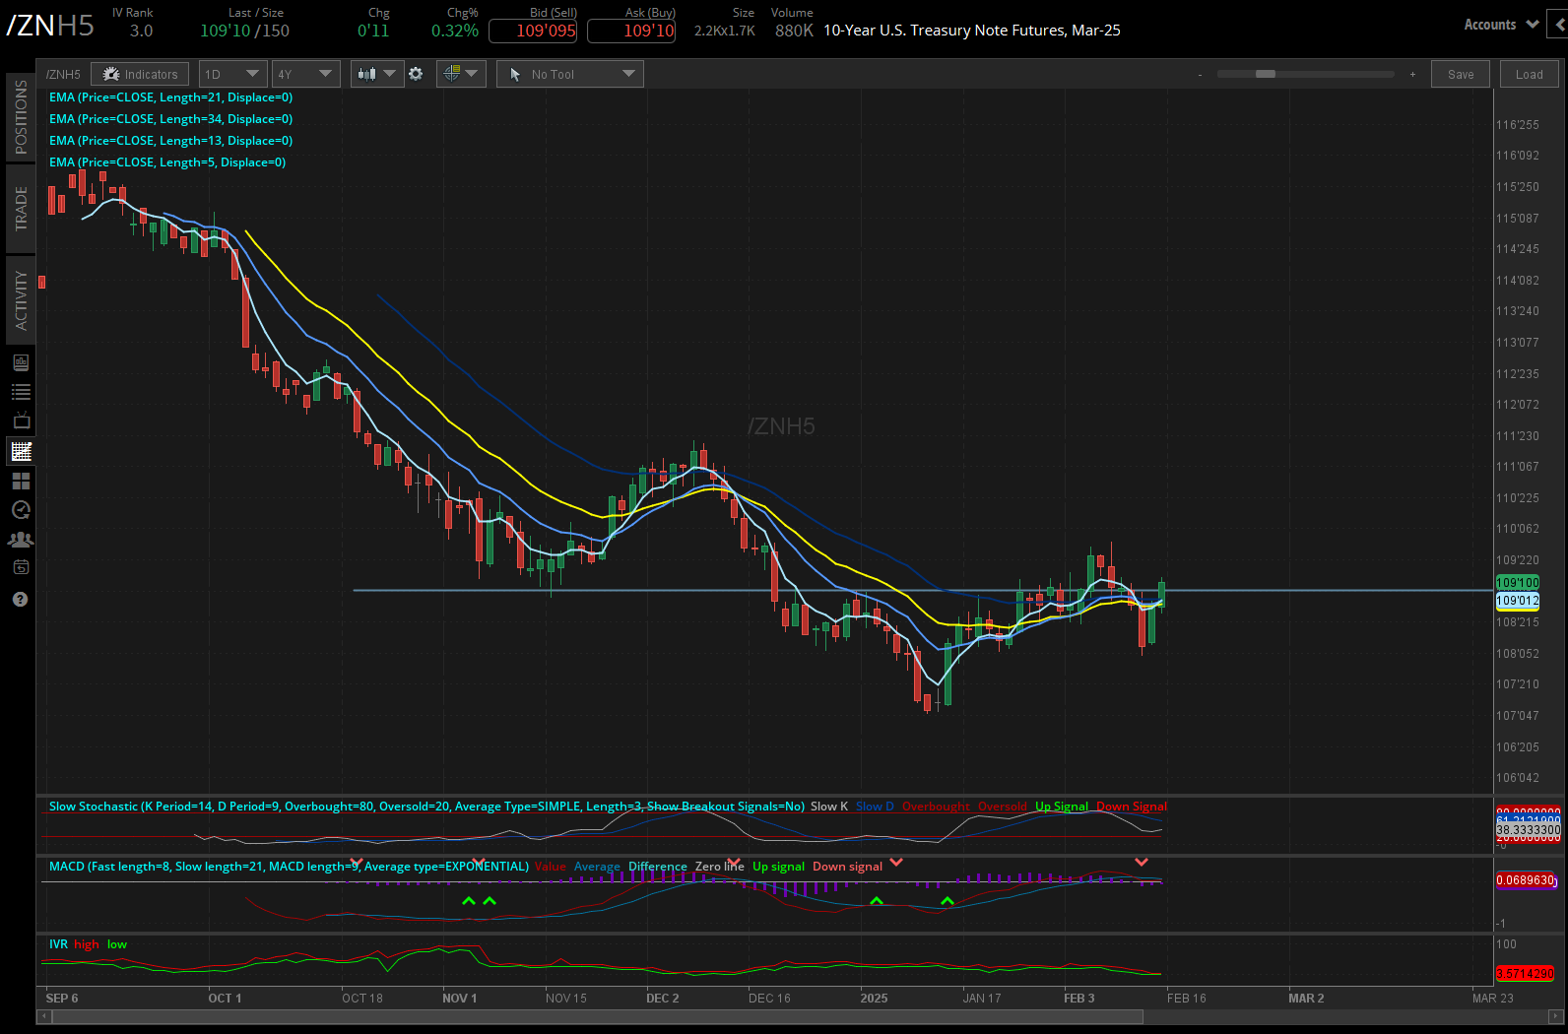
Task: Click the Chg% 0.32% value
Action: click(455, 31)
